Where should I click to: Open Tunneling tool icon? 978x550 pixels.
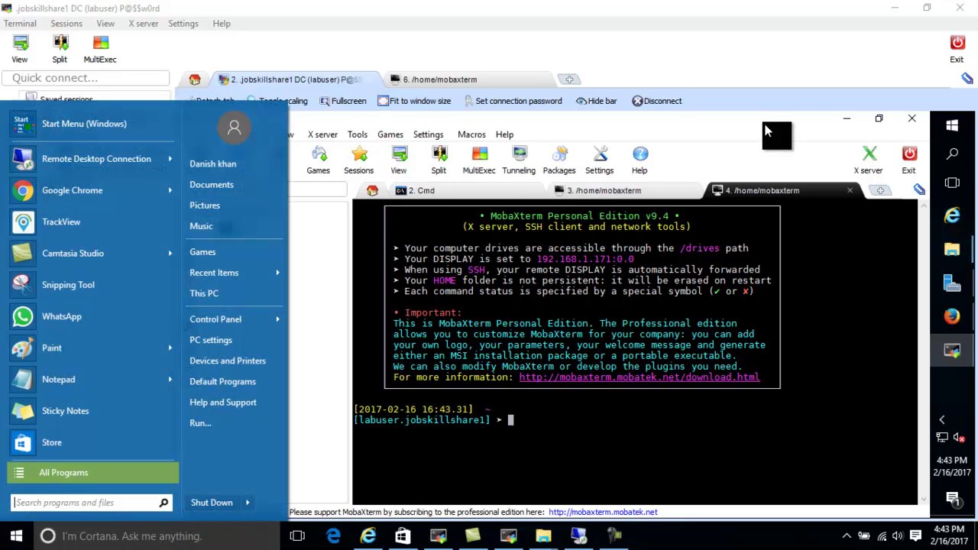click(519, 154)
